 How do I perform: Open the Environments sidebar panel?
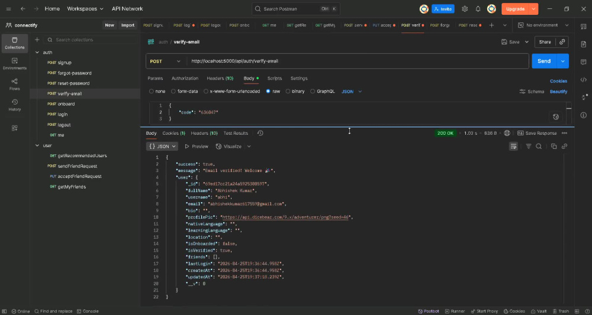point(15,64)
